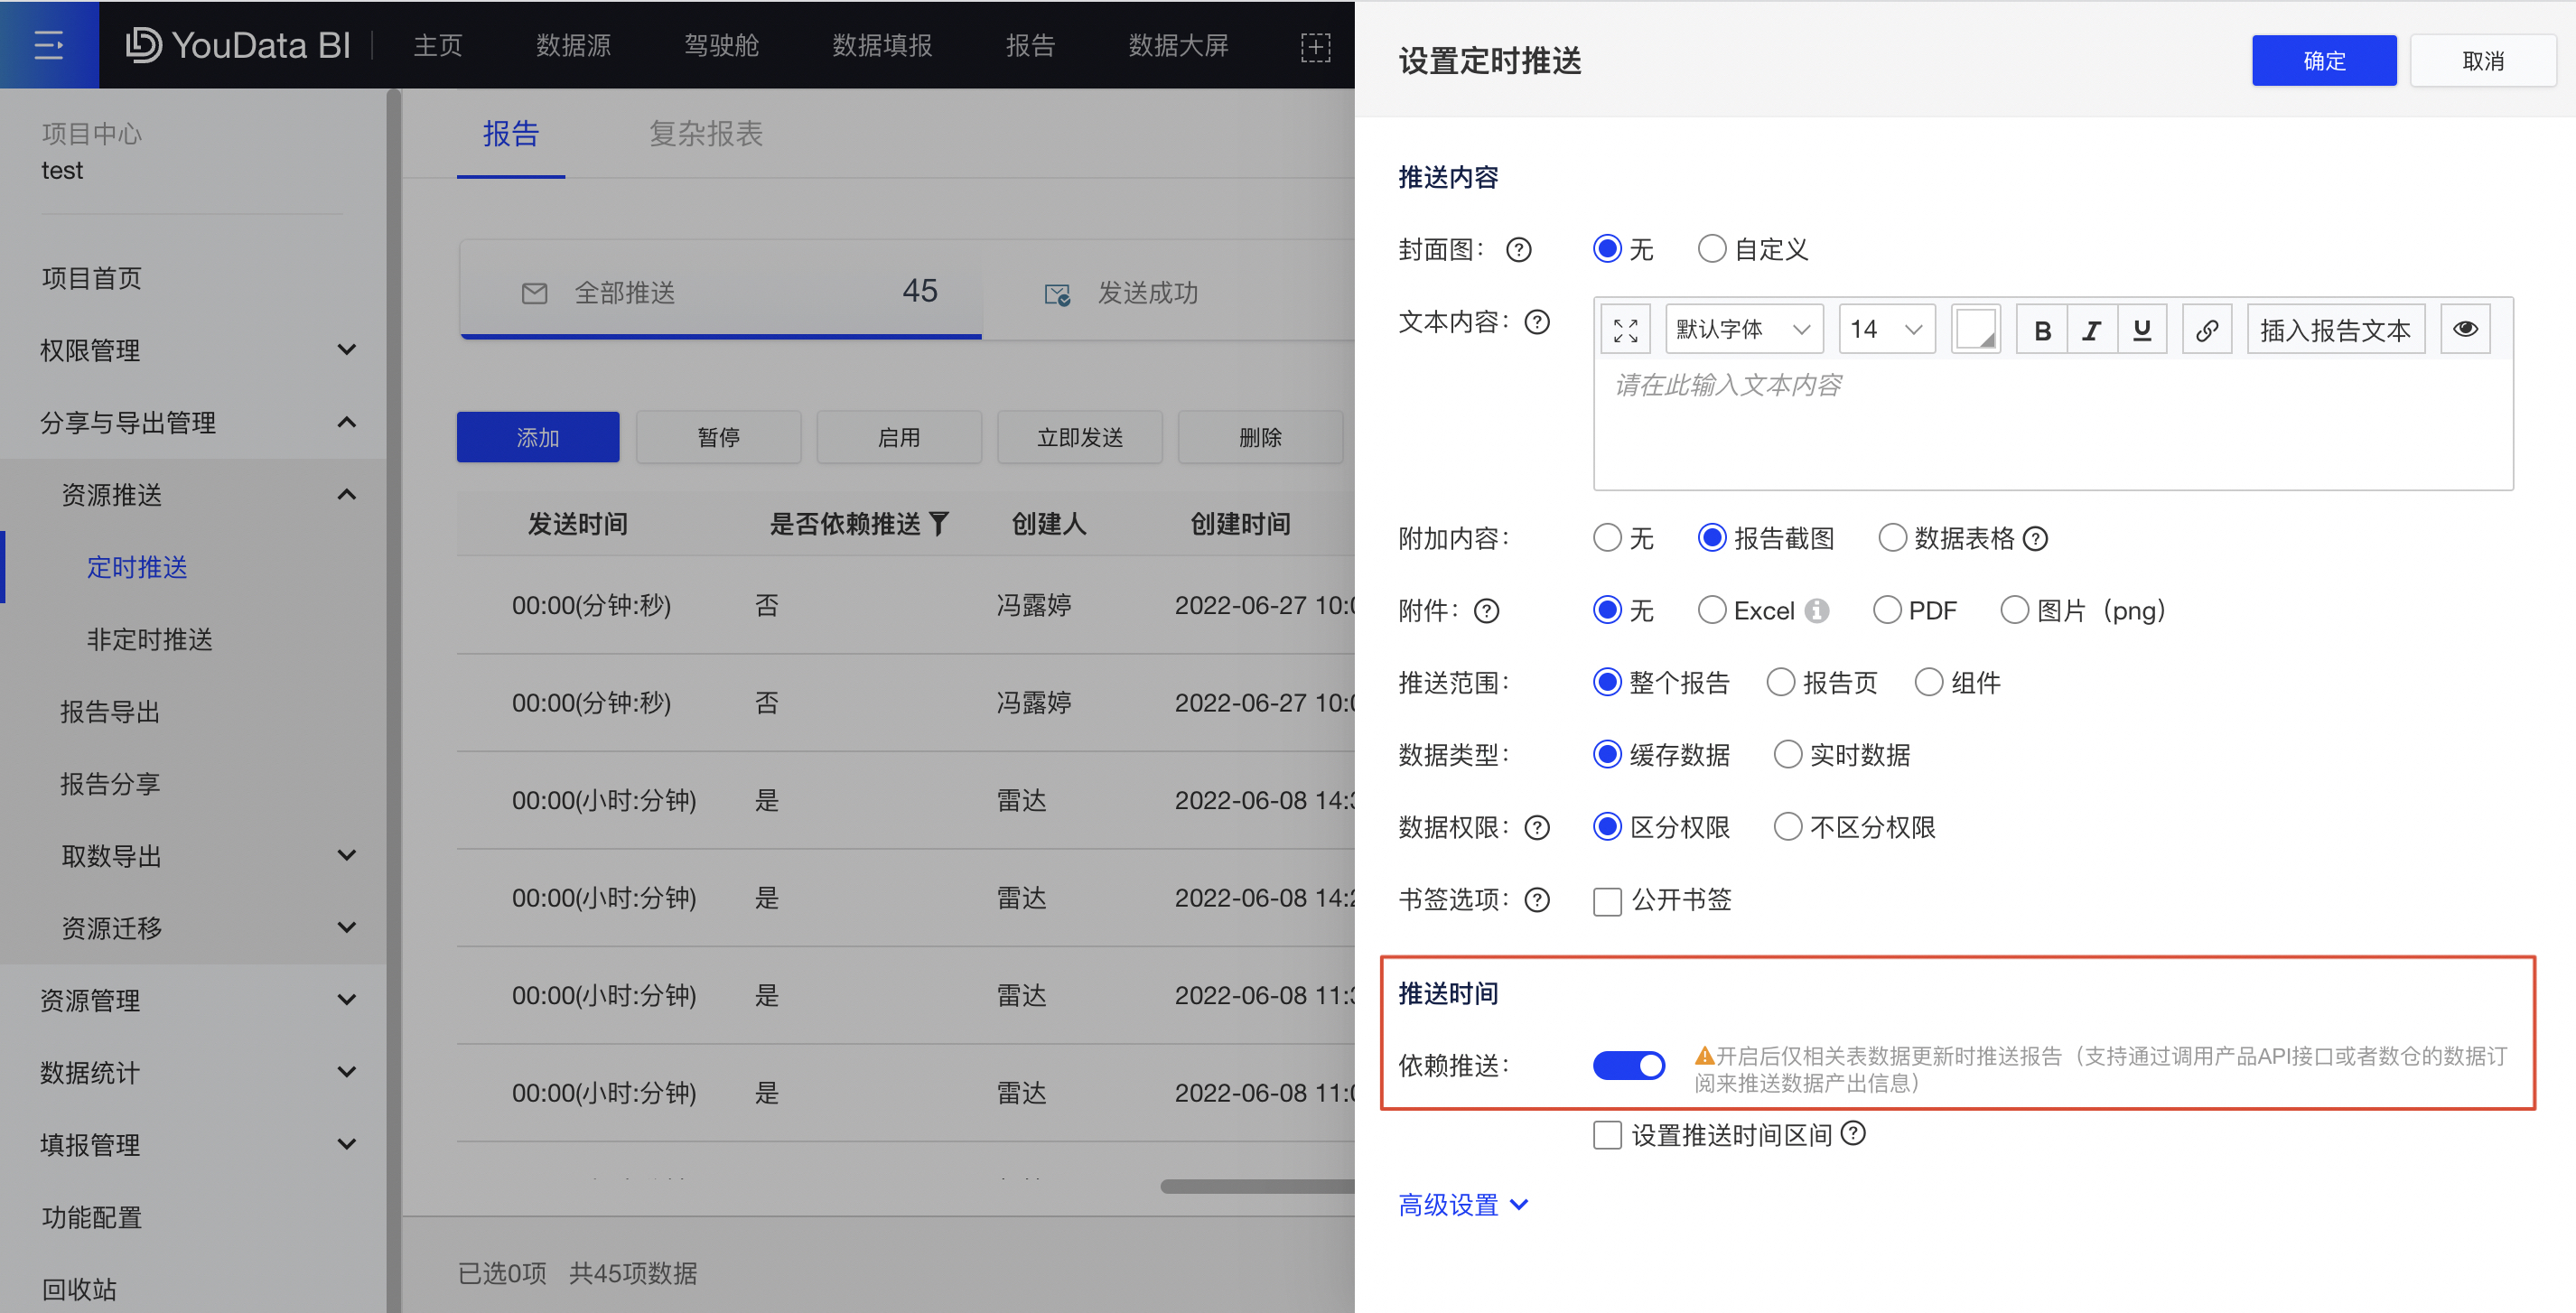Screen dimensions: 2576x1313
Task: Open the font color swatch
Action: pos(1975,328)
